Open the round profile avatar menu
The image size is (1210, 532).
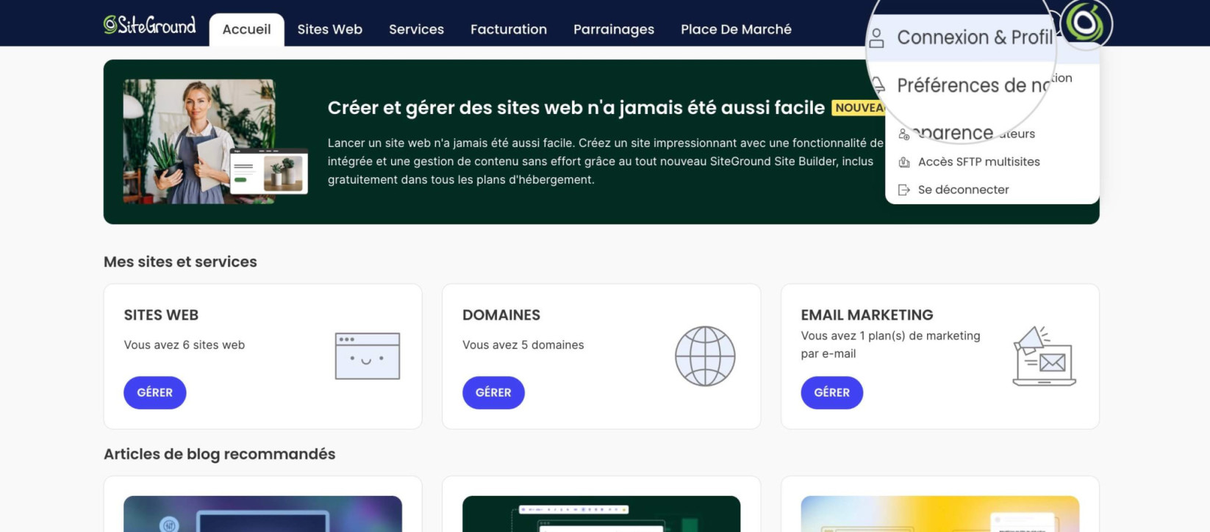point(1087,23)
